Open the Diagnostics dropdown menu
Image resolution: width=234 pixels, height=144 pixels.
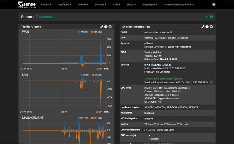click(x=150, y=4)
